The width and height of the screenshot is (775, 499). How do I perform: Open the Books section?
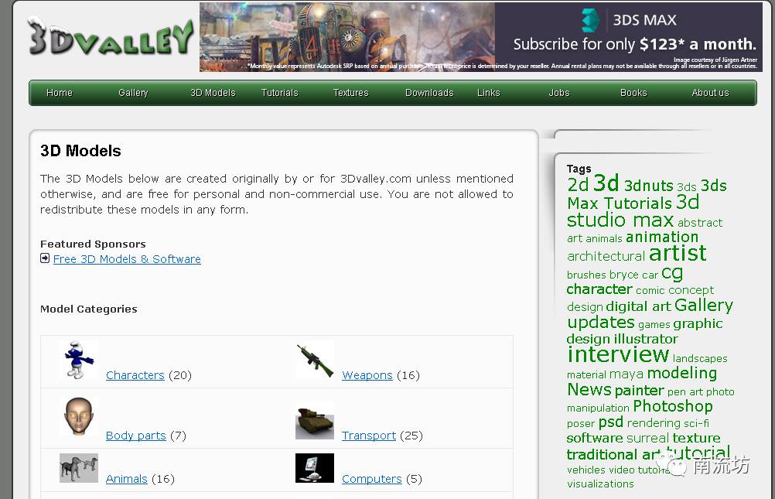click(633, 93)
